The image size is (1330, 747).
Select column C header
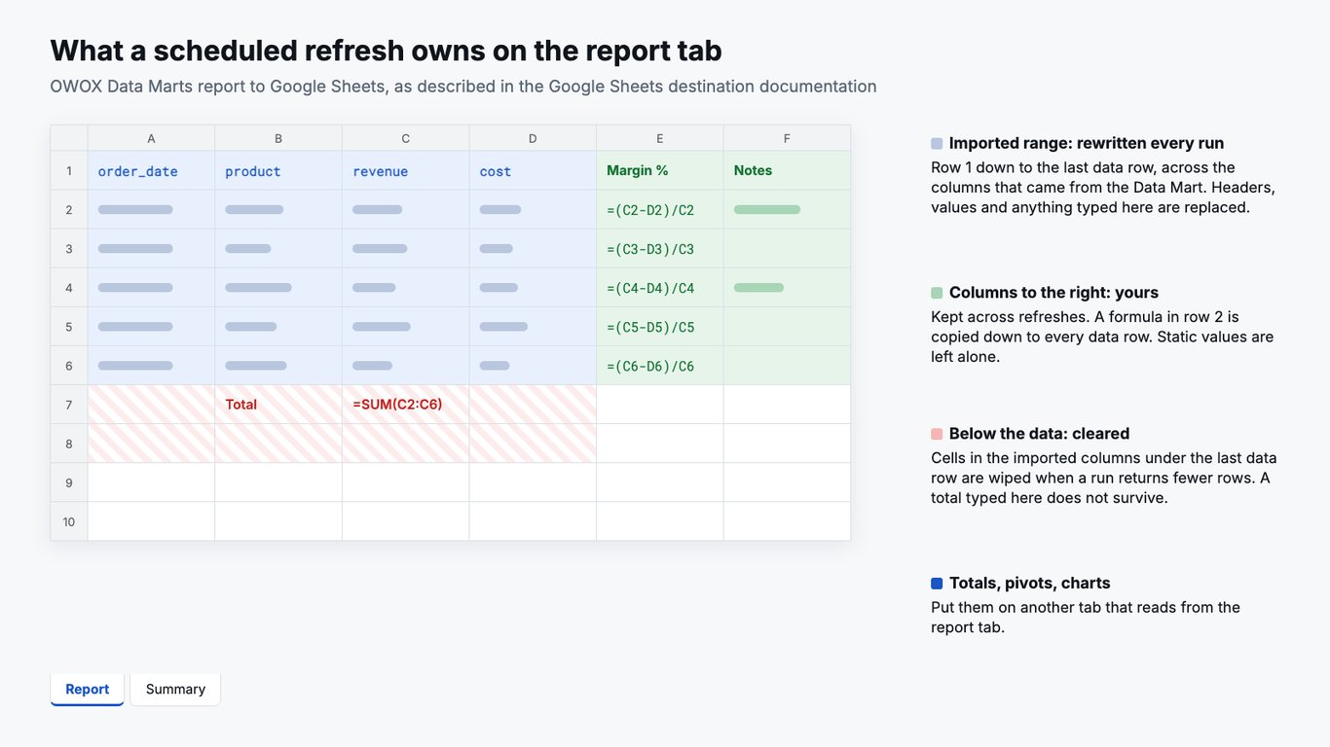click(x=406, y=138)
